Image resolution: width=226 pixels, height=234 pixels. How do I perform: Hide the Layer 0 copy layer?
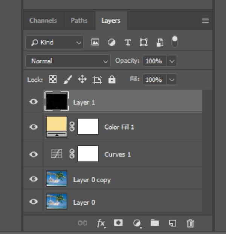[x=34, y=179]
